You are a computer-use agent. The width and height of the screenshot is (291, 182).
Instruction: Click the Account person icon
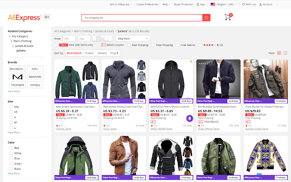click(261, 5)
